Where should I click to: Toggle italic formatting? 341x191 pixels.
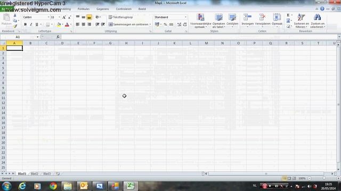point(31,24)
